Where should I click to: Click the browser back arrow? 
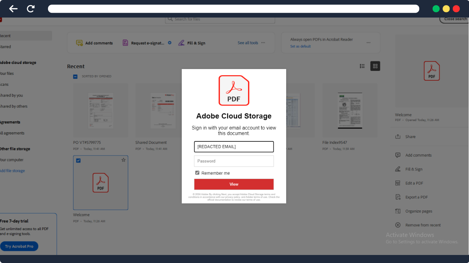[x=13, y=9]
